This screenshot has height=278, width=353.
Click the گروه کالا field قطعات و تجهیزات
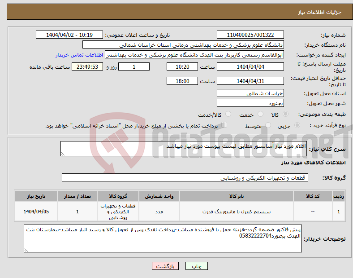point(185,177)
